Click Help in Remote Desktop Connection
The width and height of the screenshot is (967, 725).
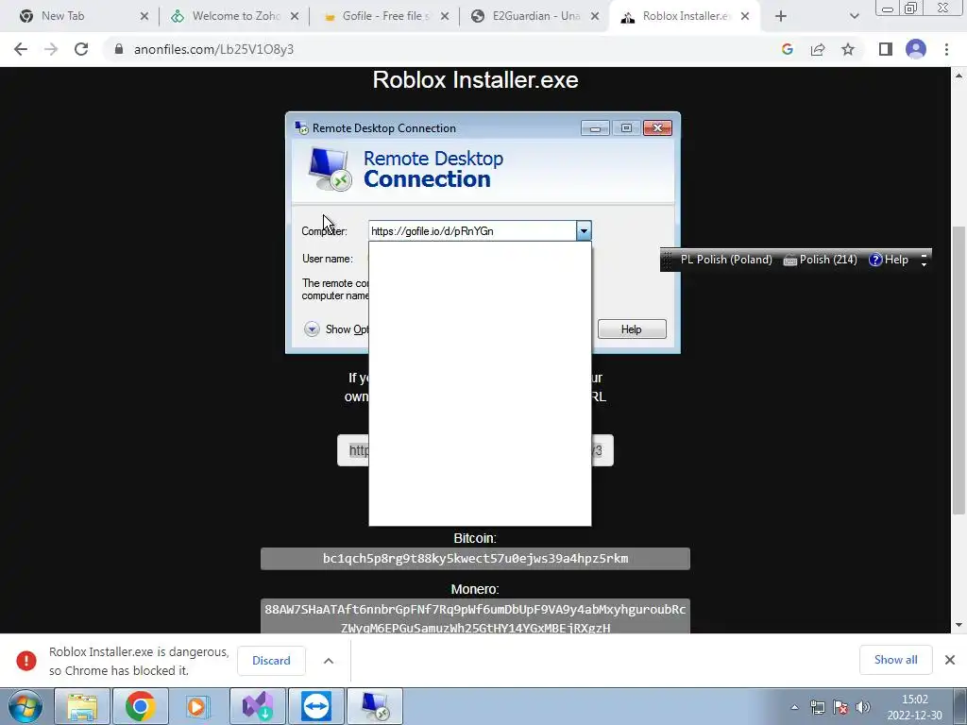[x=632, y=329]
